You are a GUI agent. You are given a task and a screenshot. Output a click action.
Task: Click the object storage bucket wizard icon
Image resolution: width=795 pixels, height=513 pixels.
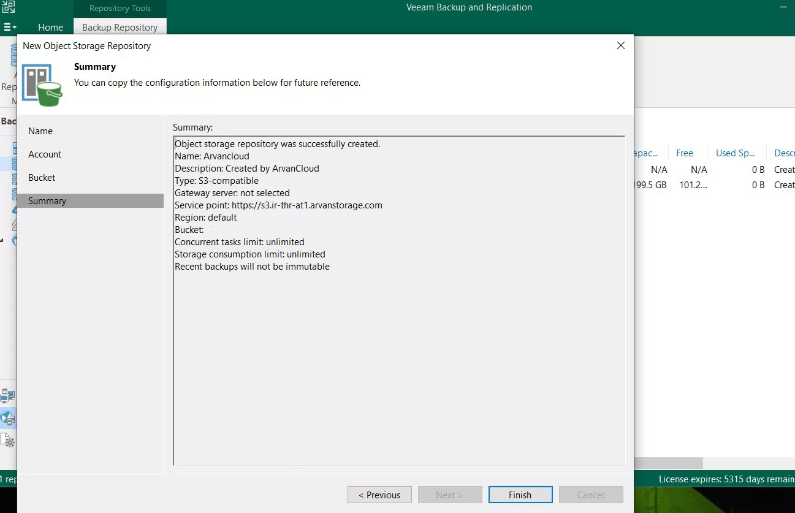tap(42, 85)
